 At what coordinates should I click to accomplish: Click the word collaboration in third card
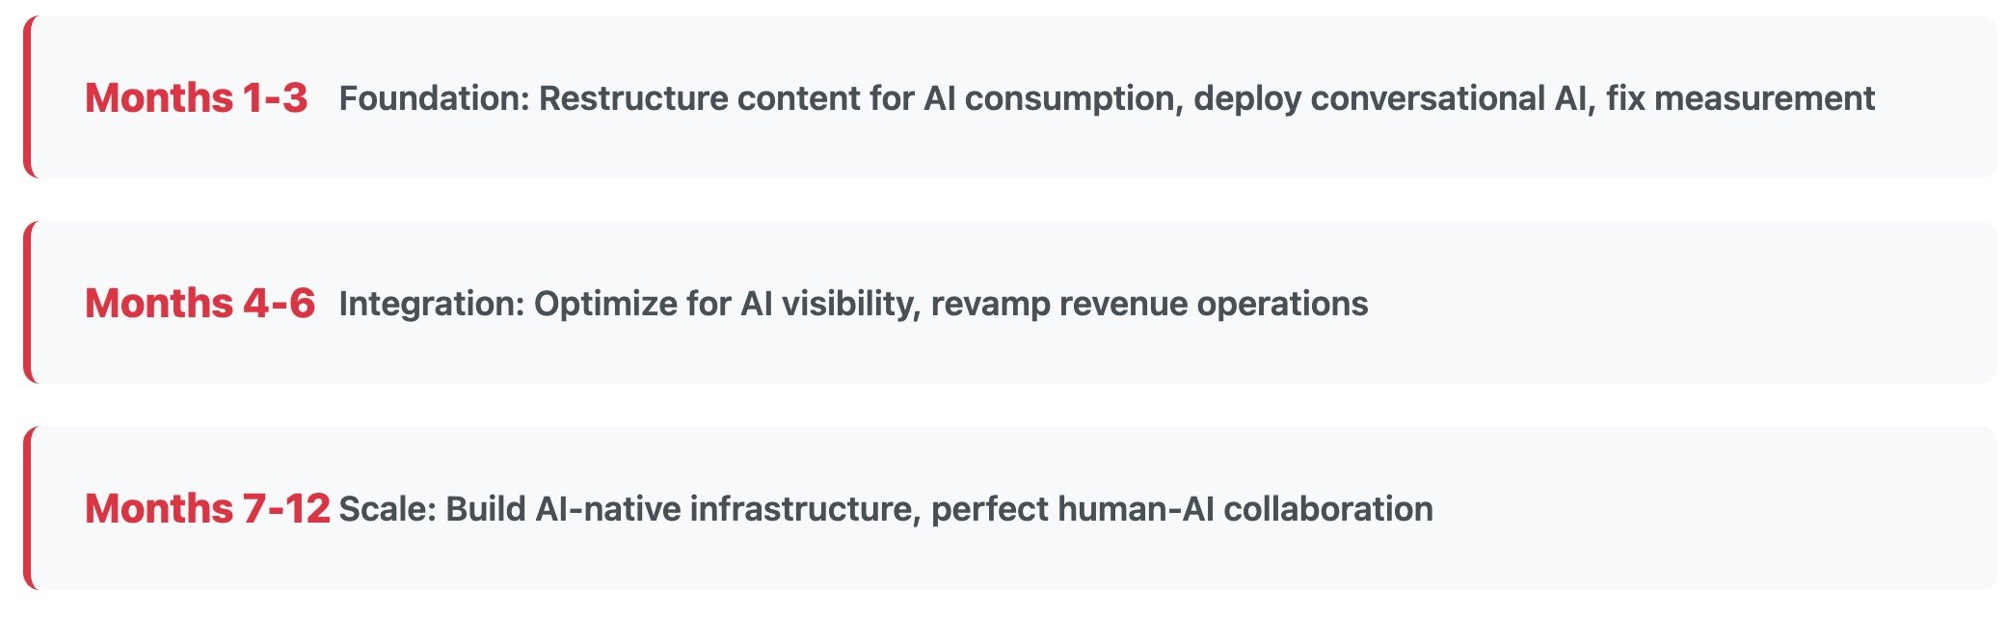point(1328,509)
